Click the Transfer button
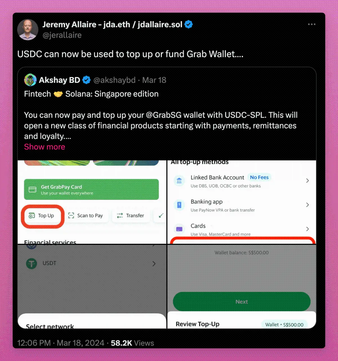Image resolution: width=338 pixels, height=361 pixels. [131, 216]
